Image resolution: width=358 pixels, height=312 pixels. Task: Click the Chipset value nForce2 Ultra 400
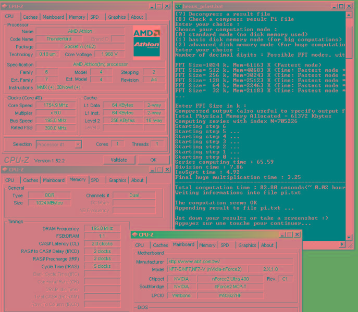[x=230, y=279]
